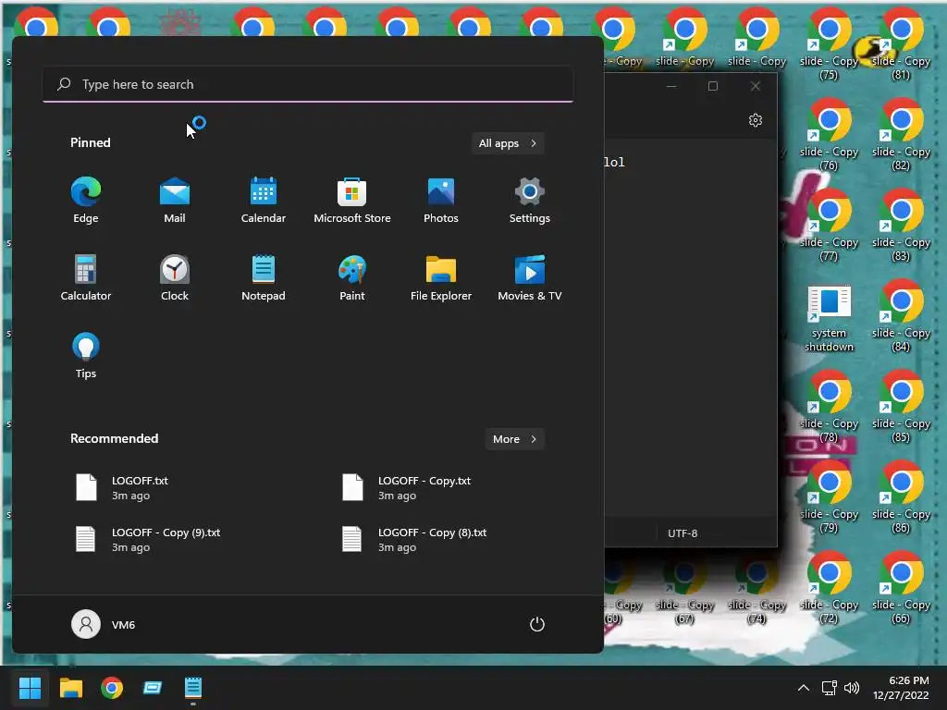Switch to Notepad on the taskbar
Image resolution: width=947 pixels, height=710 pixels.
(192, 688)
